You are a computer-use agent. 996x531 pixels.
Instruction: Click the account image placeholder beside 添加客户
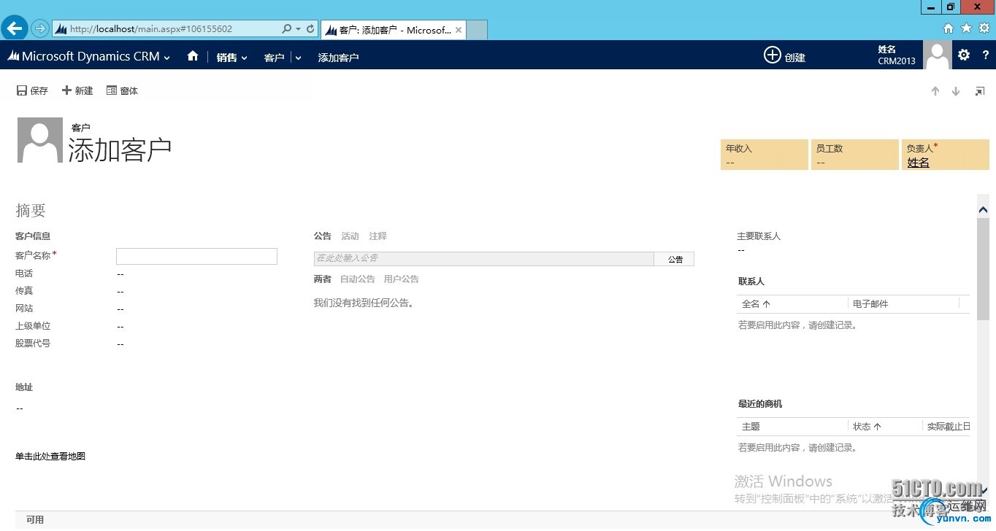39,141
